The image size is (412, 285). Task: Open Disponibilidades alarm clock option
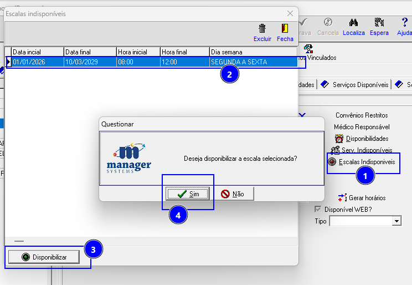[341, 139]
